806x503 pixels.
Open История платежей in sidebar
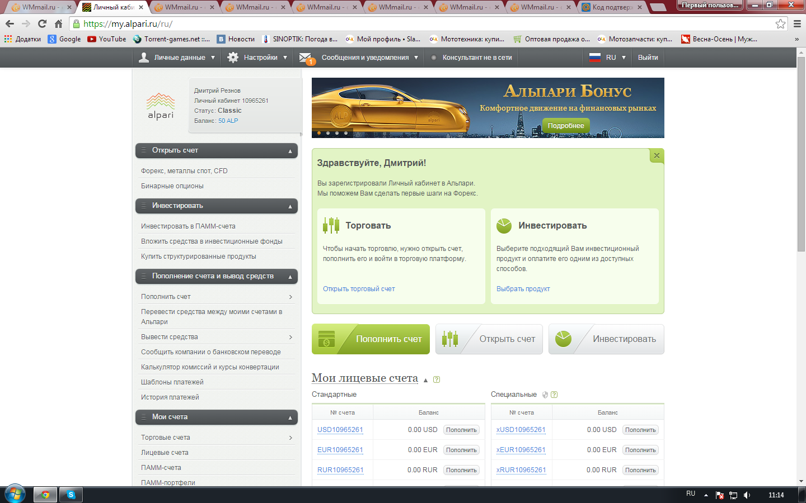coord(170,397)
